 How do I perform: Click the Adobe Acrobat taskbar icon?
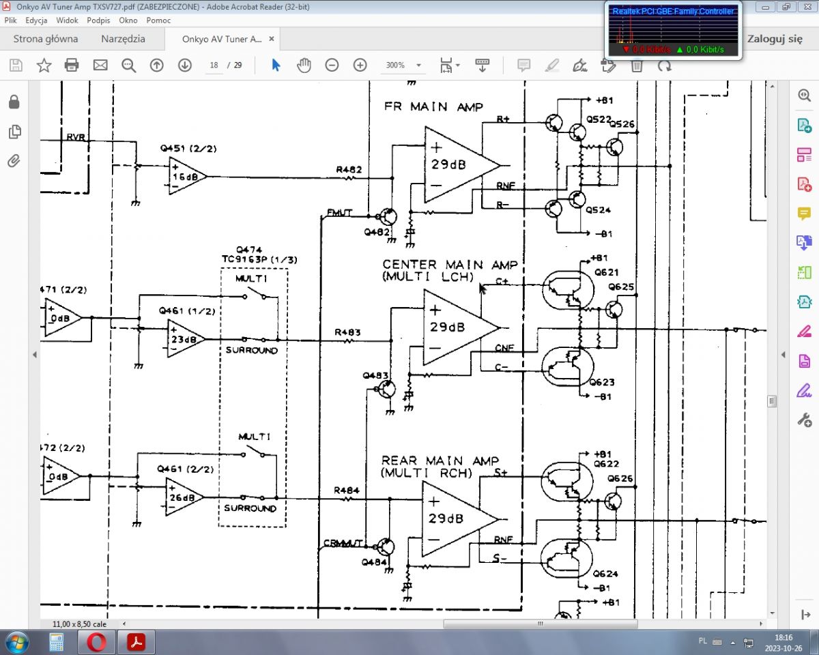click(x=137, y=642)
